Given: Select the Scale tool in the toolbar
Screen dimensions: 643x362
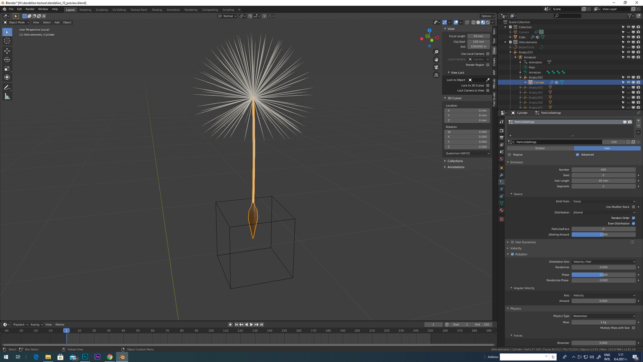Looking at the screenshot, I should pyautogui.click(x=7, y=69).
